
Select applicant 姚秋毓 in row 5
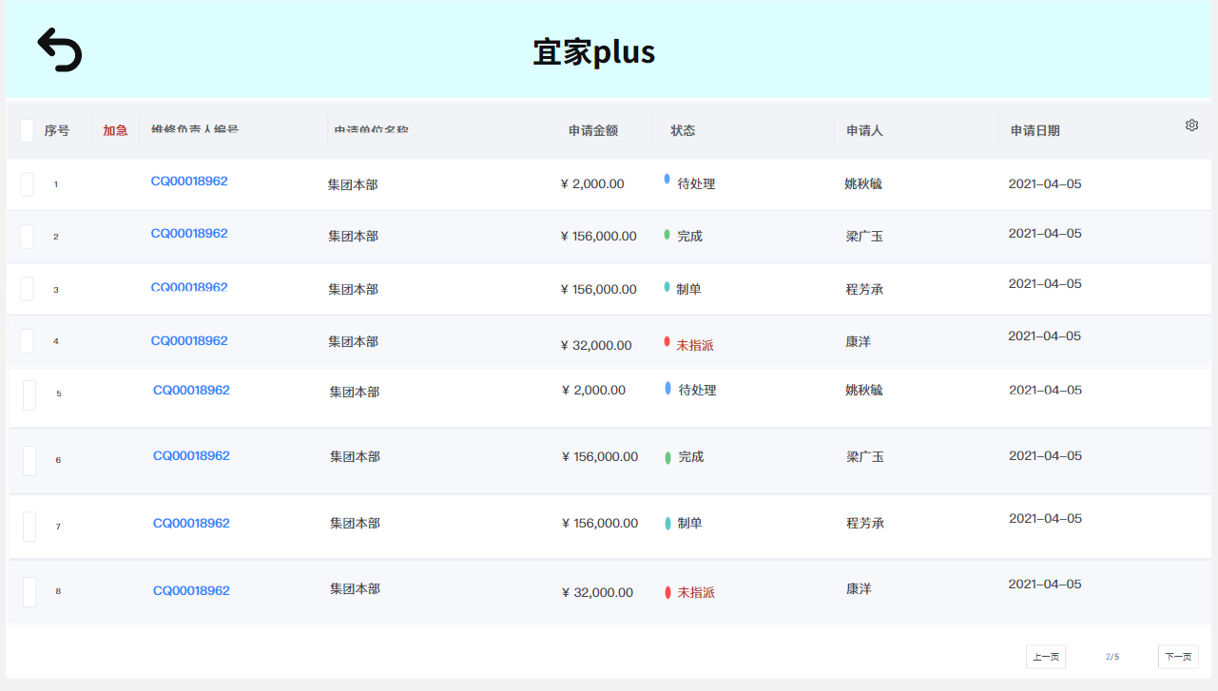(864, 390)
